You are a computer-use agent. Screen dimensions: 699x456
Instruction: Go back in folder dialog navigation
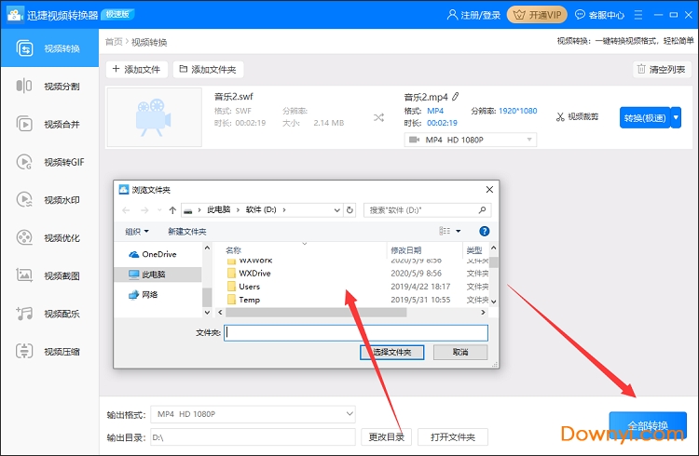(x=126, y=209)
